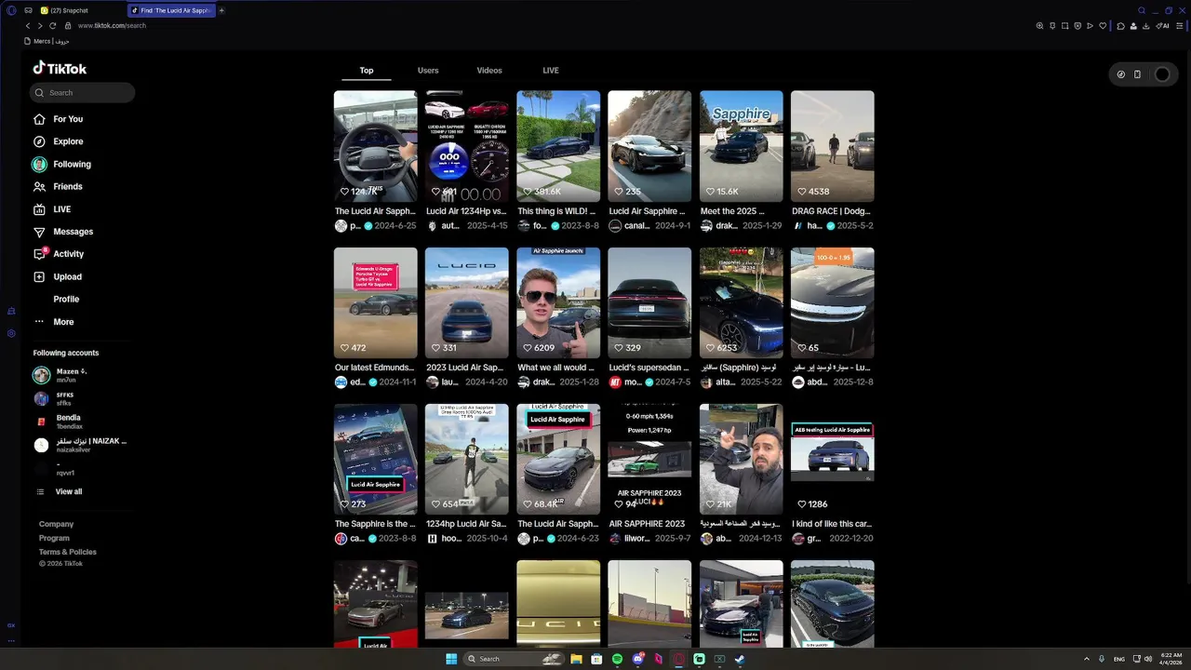Expand Terms & Policies footer section
This screenshot has height=670, width=1191.
(67, 552)
